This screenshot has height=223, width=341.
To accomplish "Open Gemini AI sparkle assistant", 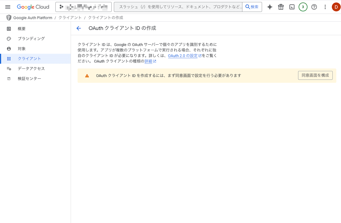I will tap(270, 7).
